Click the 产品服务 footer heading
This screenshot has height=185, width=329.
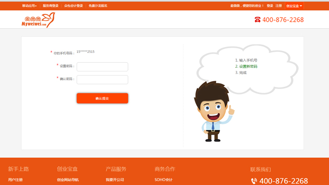click(116, 169)
